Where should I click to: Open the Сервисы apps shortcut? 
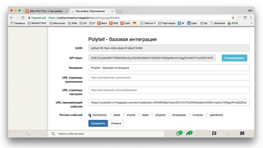pos(18,23)
